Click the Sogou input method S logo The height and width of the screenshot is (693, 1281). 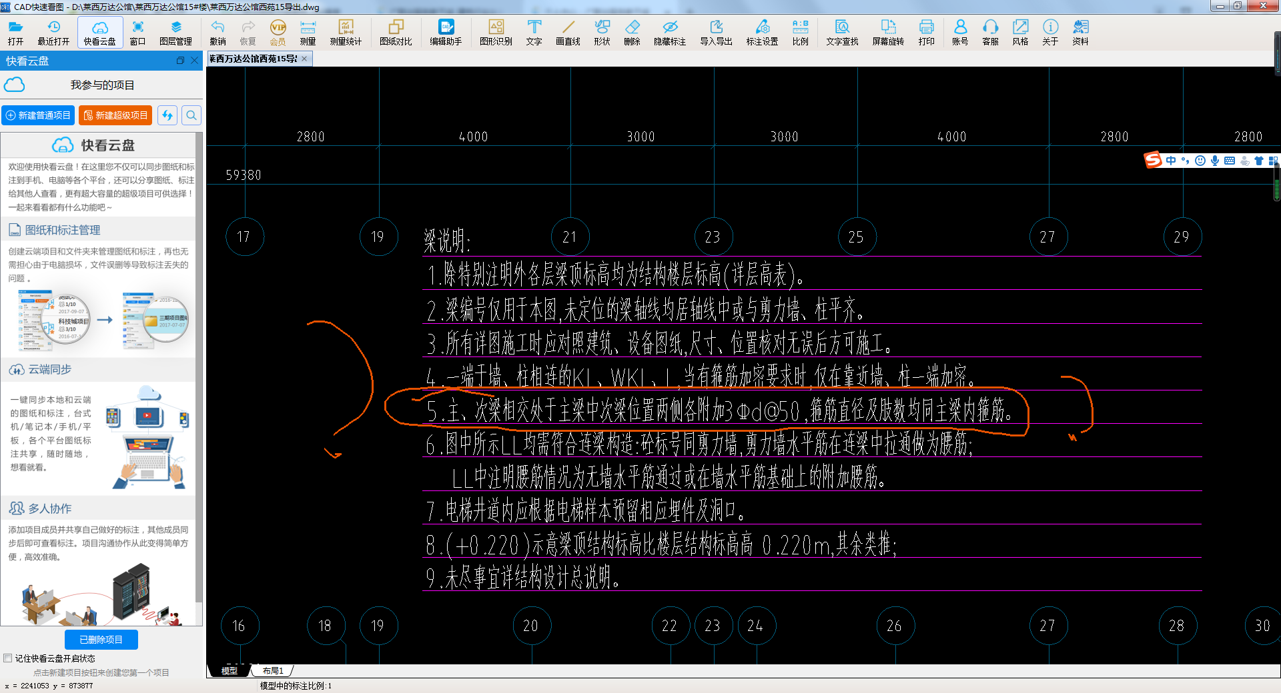(x=1153, y=161)
